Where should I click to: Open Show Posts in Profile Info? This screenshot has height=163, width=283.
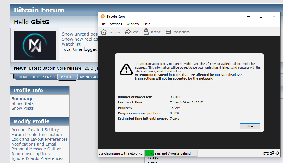(23, 108)
